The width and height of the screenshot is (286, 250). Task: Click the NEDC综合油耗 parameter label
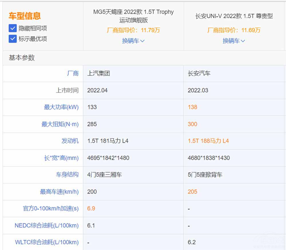point(46,225)
